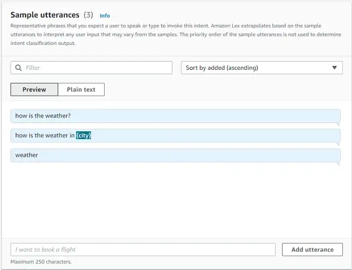Click the highlighted {city} slot tag

(x=84, y=135)
